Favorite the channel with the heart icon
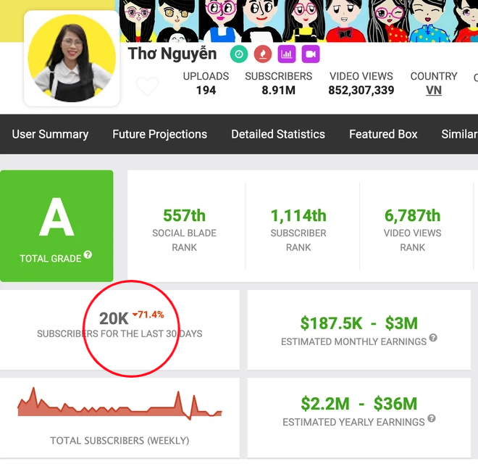Viewport: 478px width, 464px height. [147, 86]
